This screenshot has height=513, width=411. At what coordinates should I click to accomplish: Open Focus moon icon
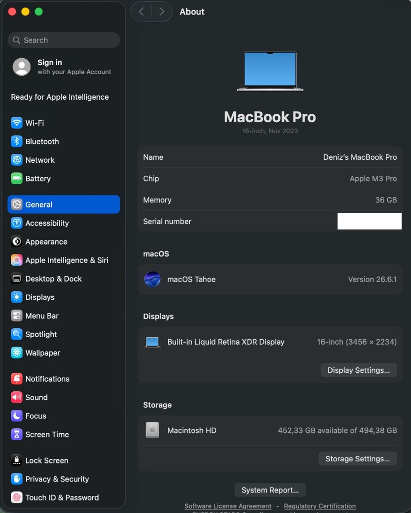16,416
